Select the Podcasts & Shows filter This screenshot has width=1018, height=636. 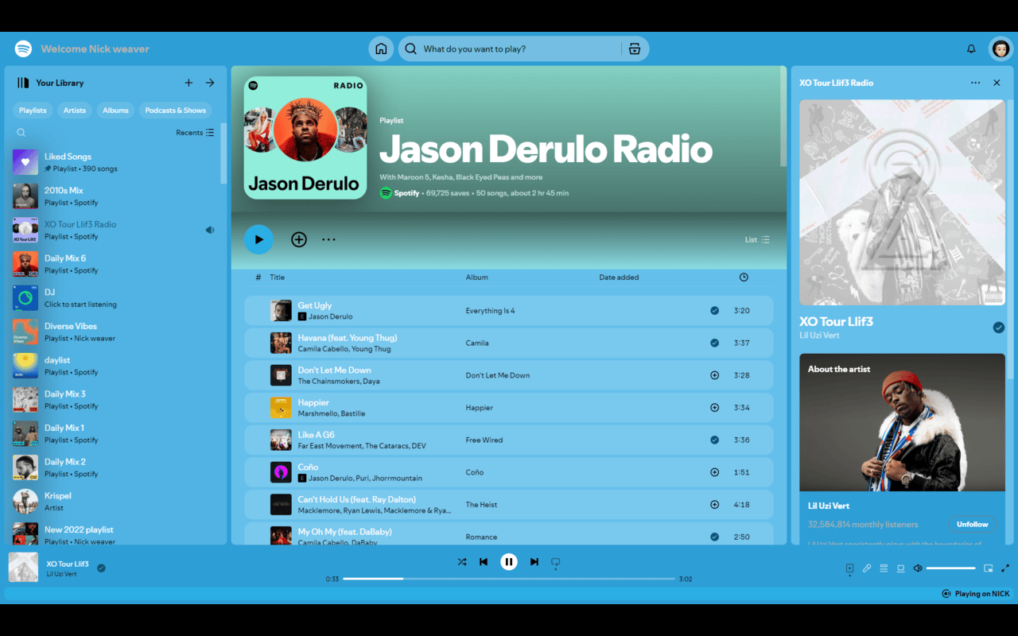(175, 111)
